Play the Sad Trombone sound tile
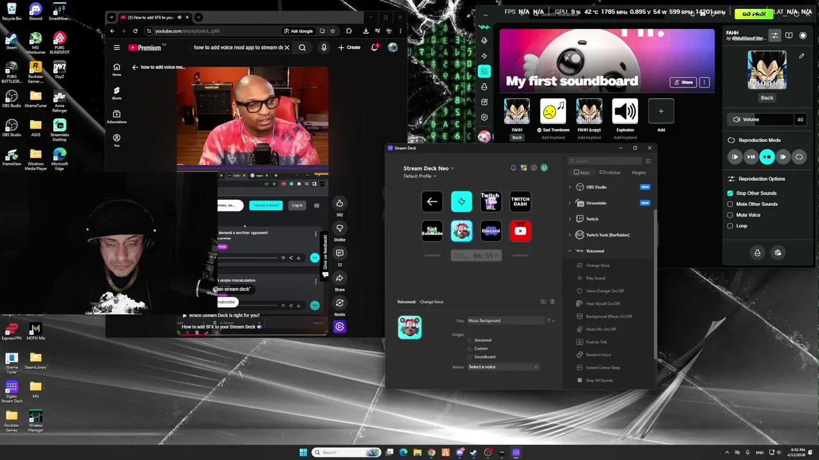Screen dimensions: 819x460 (x=553, y=111)
